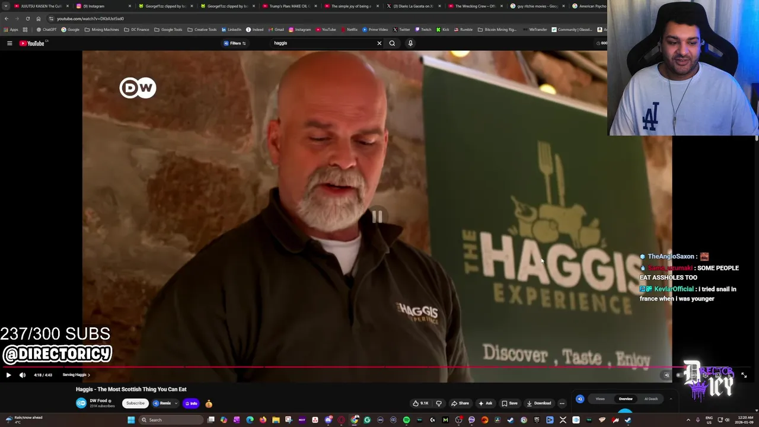
Task: Open the Google Tools bookmark folder
Action: [x=168, y=30]
